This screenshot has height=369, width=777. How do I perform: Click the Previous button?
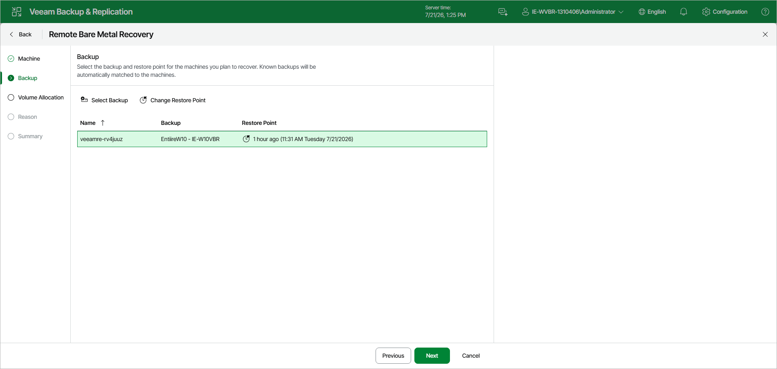(x=393, y=356)
